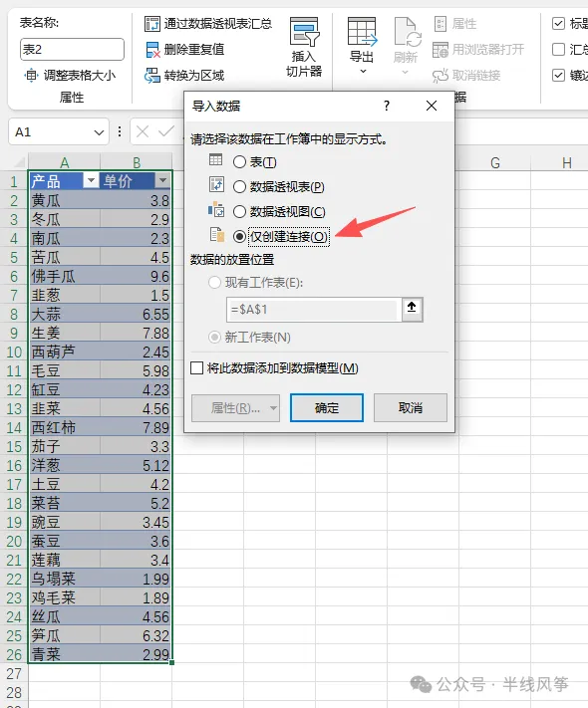Open the 产品 column filter dropdown
Viewport: 588px width, 708px height.
coord(91,181)
